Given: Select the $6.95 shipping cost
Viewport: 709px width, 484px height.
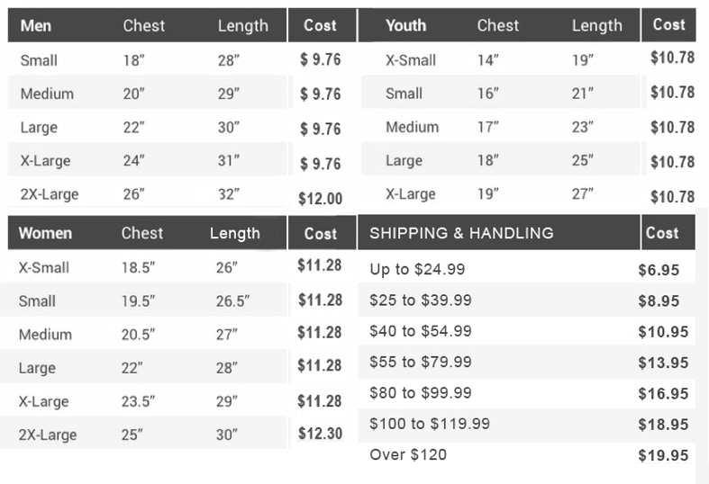Looking at the screenshot, I should [x=659, y=270].
